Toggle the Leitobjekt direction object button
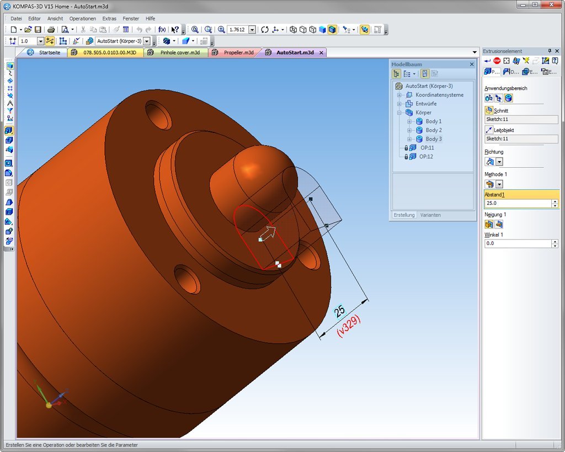 (x=489, y=130)
